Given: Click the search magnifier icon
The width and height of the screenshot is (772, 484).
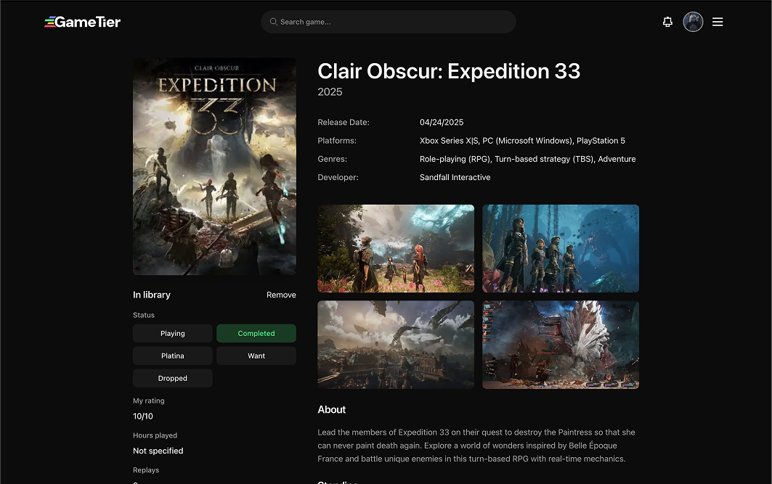Looking at the screenshot, I should click(x=273, y=22).
